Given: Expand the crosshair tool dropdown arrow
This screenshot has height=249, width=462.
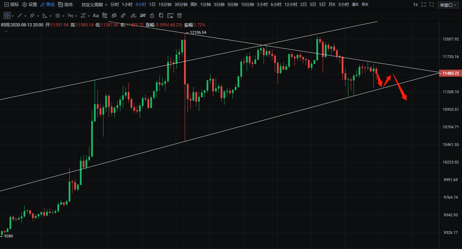Looking at the screenshot, I should pyautogui.click(x=13, y=16).
